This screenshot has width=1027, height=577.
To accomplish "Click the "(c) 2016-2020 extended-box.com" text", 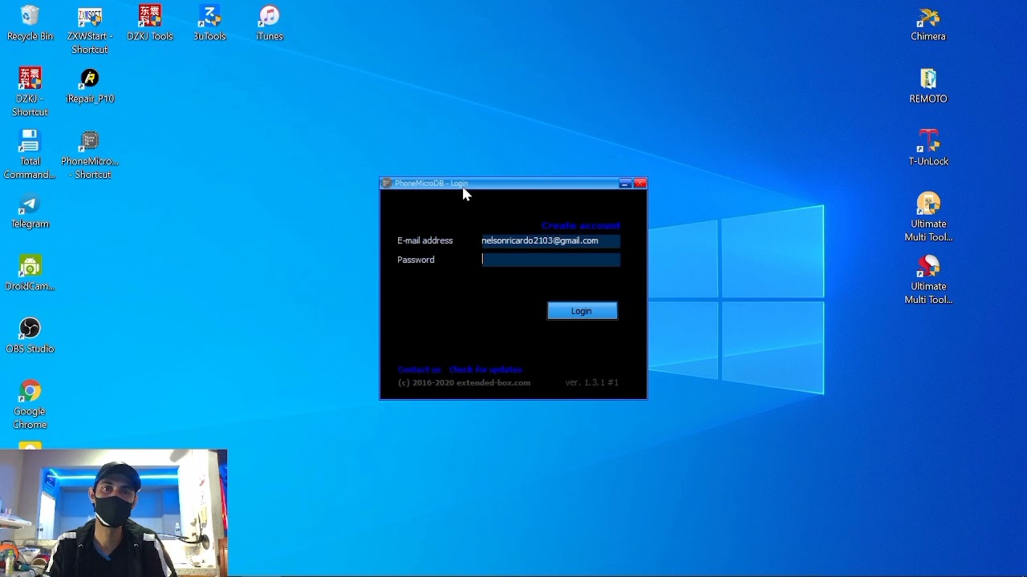I will tap(464, 383).
